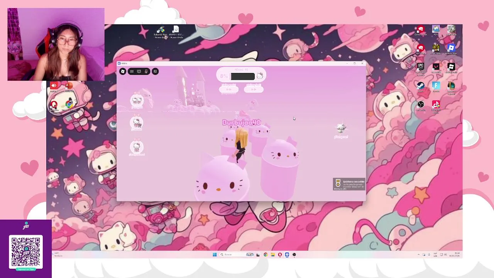Open second-row Riot fist desktop shortcut
This screenshot has width=494, height=278.
[x=420, y=49]
